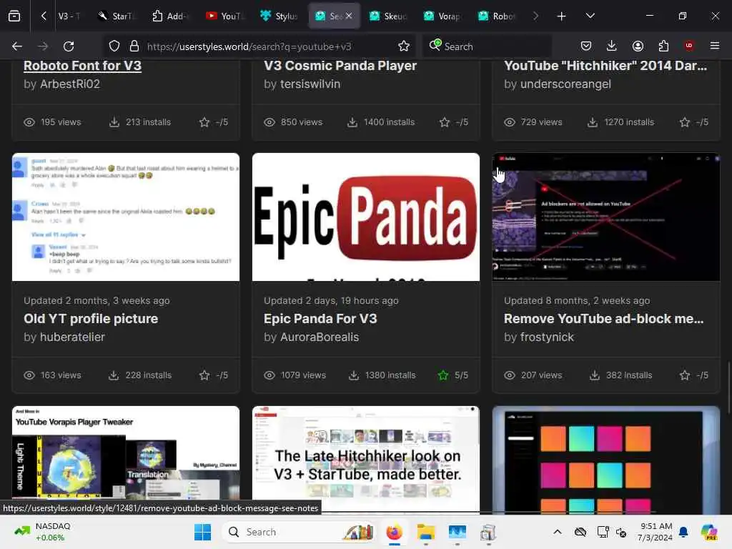Click eye icon next to 195 views
Screen dimensions: 732x549
(29, 122)
